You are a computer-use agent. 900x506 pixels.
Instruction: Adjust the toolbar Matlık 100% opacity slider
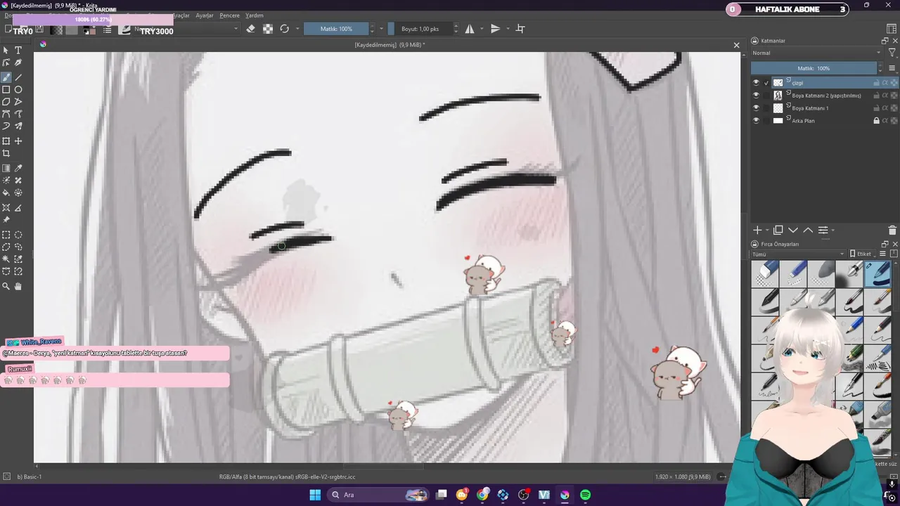coord(337,29)
